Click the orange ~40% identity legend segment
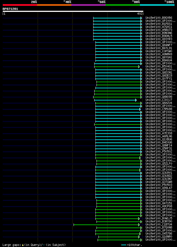Viewport: 177px width, 247px height. [54, 5]
